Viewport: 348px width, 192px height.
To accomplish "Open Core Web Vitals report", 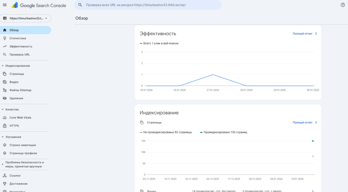I will click(x=20, y=118).
